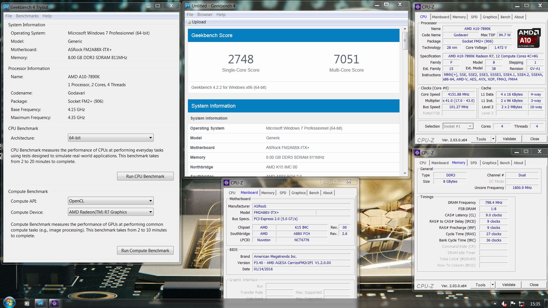Screen dimensions: 548x308
Task: Open Help menu in Geekbench 4 Tryout
Action: tap(47, 16)
